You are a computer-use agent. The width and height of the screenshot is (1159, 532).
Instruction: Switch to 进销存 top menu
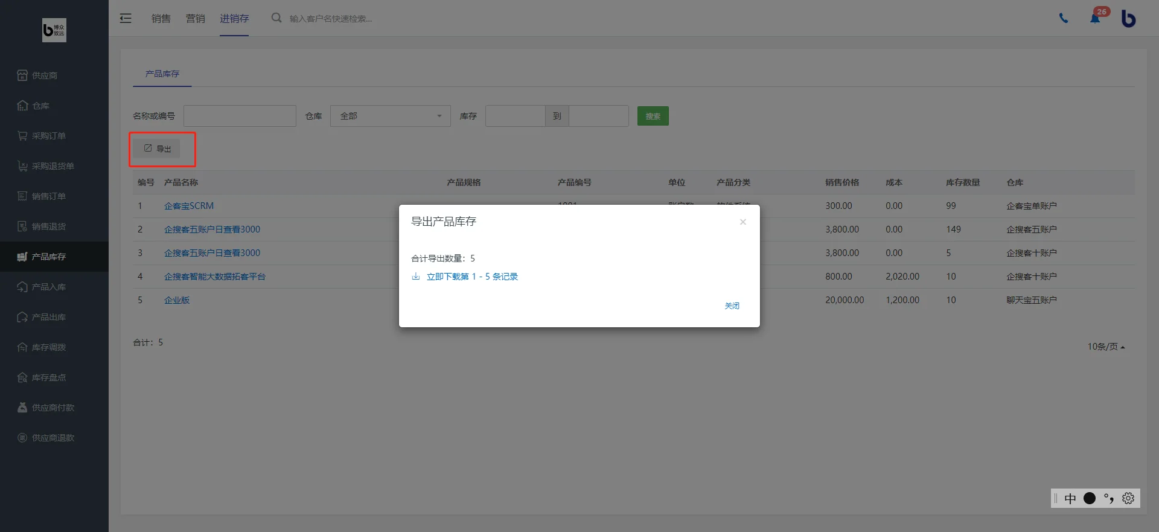pos(234,18)
